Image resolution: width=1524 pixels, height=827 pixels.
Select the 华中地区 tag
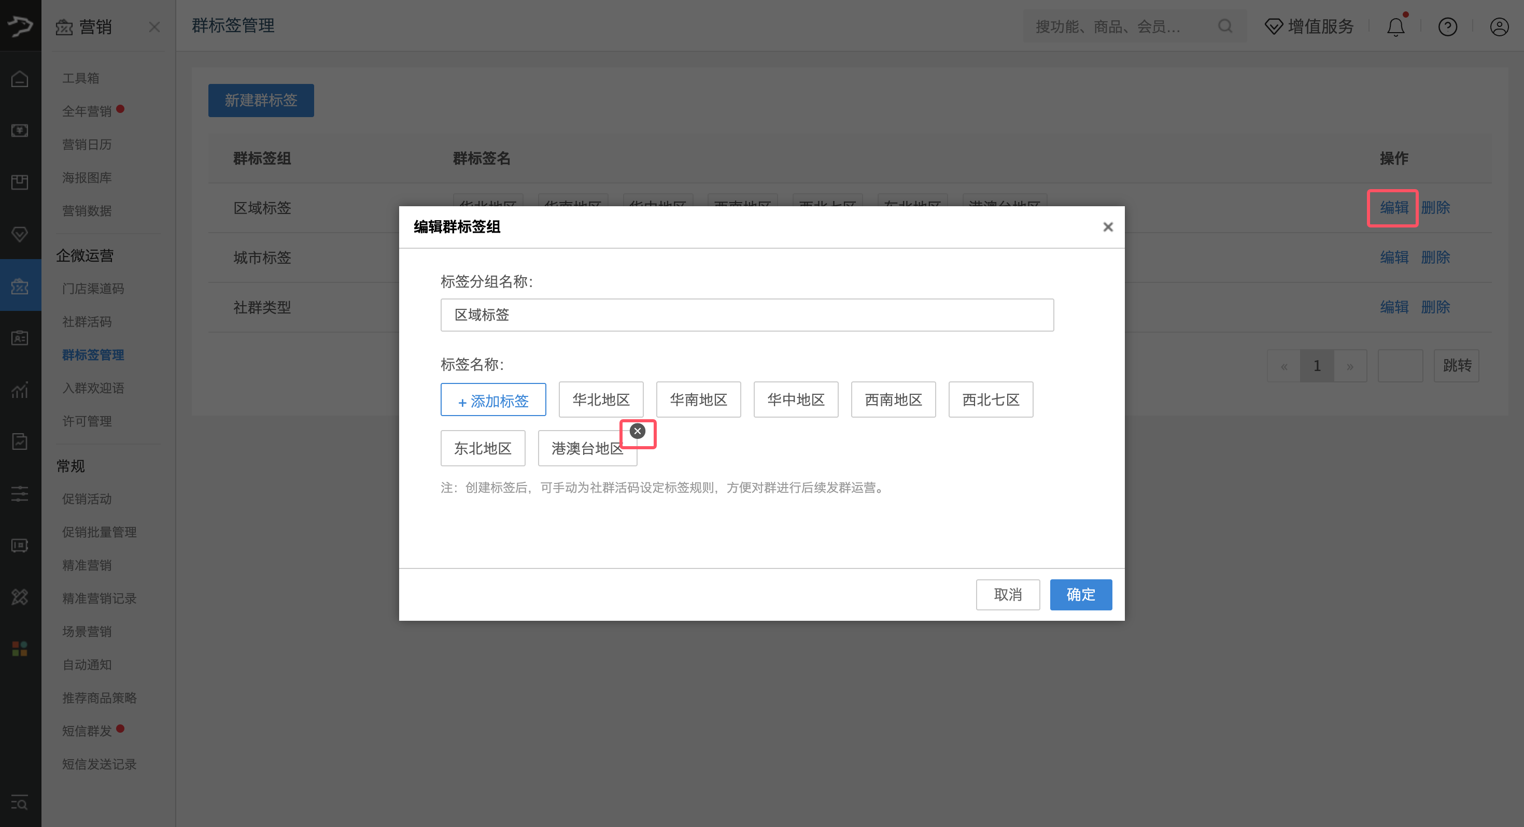(796, 400)
